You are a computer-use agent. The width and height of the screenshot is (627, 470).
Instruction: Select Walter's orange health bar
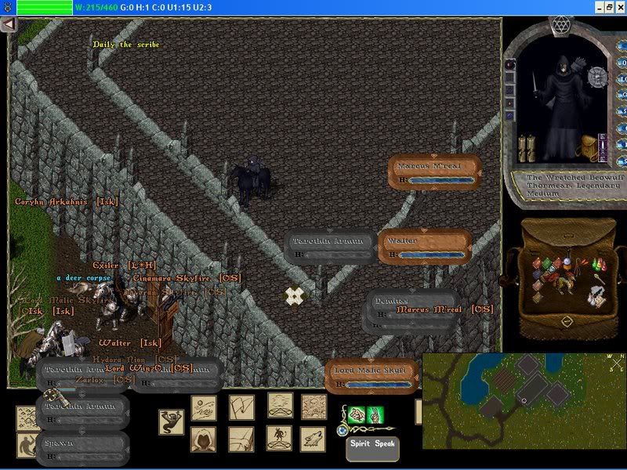coord(425,247)
